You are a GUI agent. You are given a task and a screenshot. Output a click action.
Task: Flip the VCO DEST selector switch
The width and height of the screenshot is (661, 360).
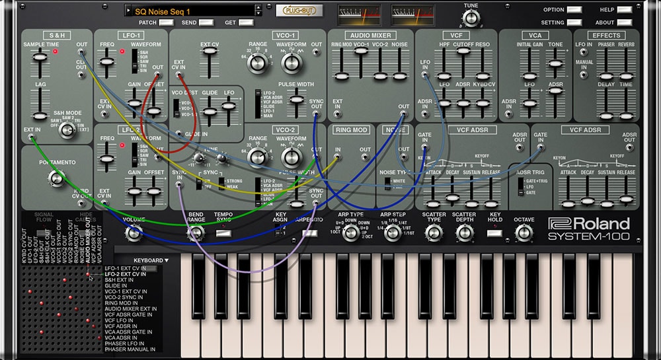tap(176, 108)
